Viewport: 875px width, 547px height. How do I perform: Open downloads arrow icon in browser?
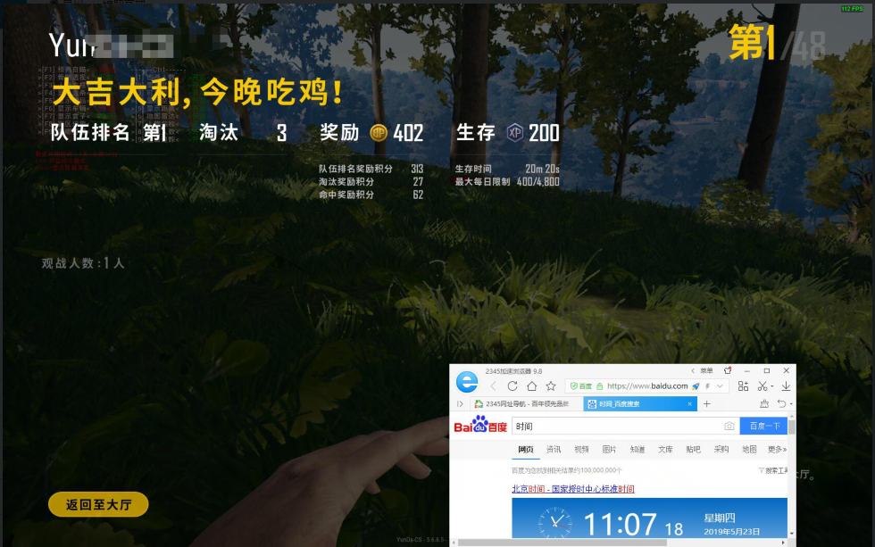786,385
